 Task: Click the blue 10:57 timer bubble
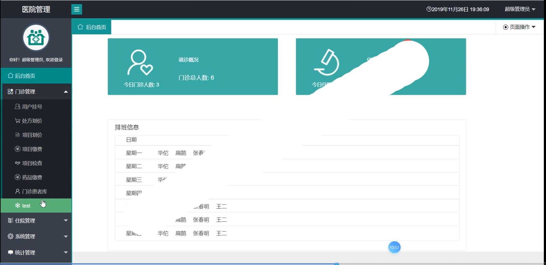click(x=394, y=247)
